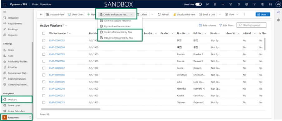Open the lightbulb assistant icon
282x121 pixels.
215,4
